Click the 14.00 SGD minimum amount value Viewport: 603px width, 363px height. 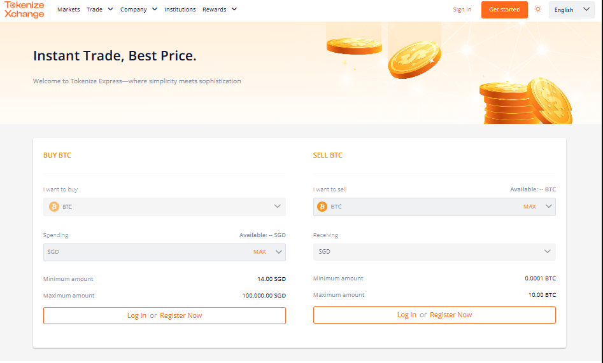[x=271, y=279]
